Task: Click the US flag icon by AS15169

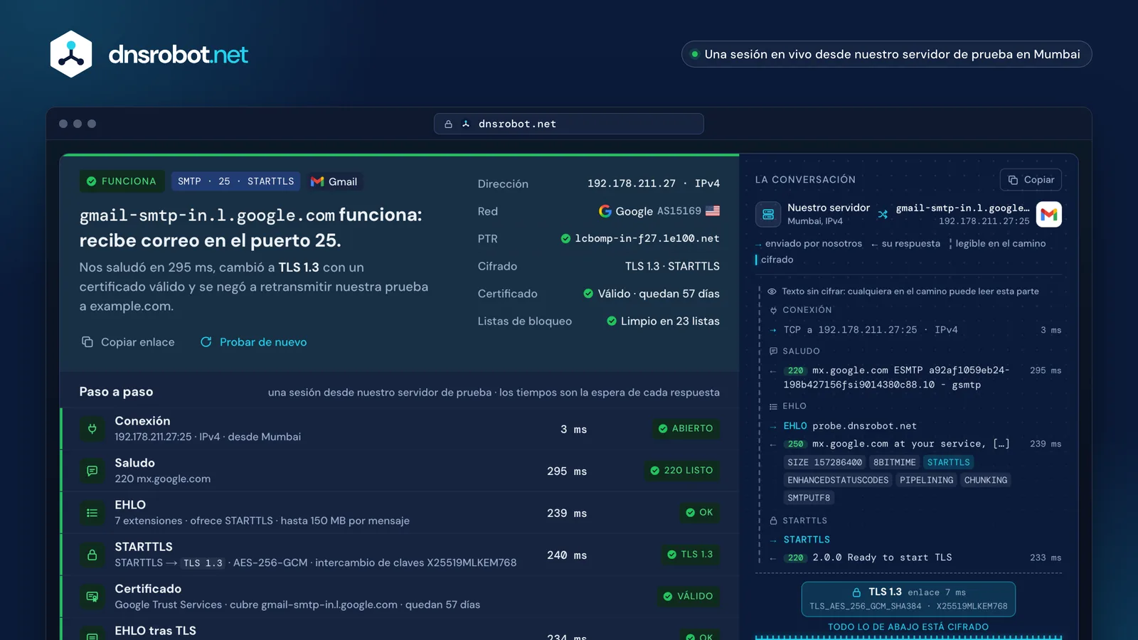Action: tap(713, 210)
